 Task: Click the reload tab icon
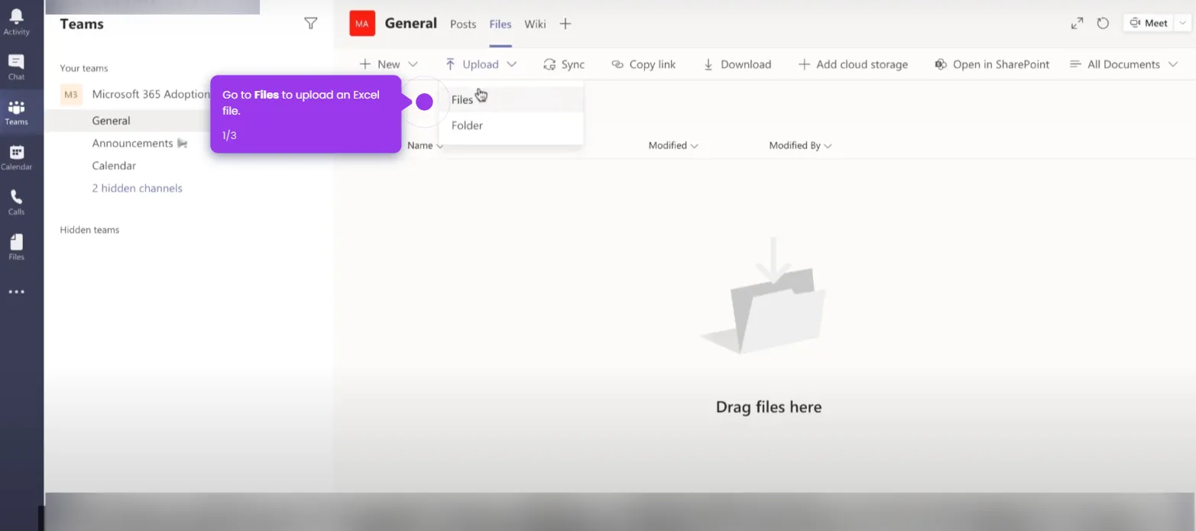[x=1103, y=24]
